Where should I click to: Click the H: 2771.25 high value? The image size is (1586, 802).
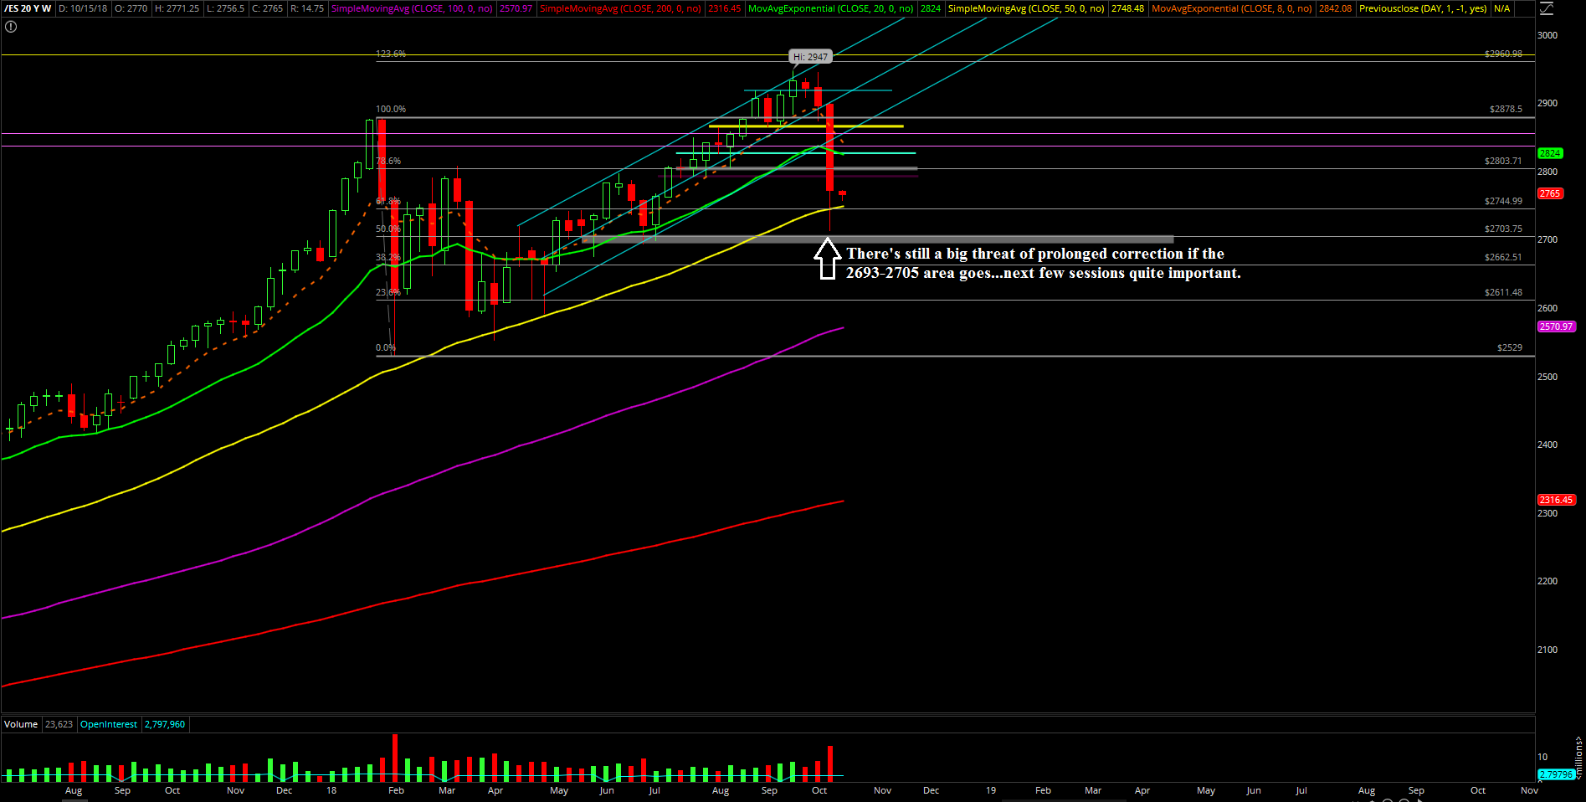177,8
